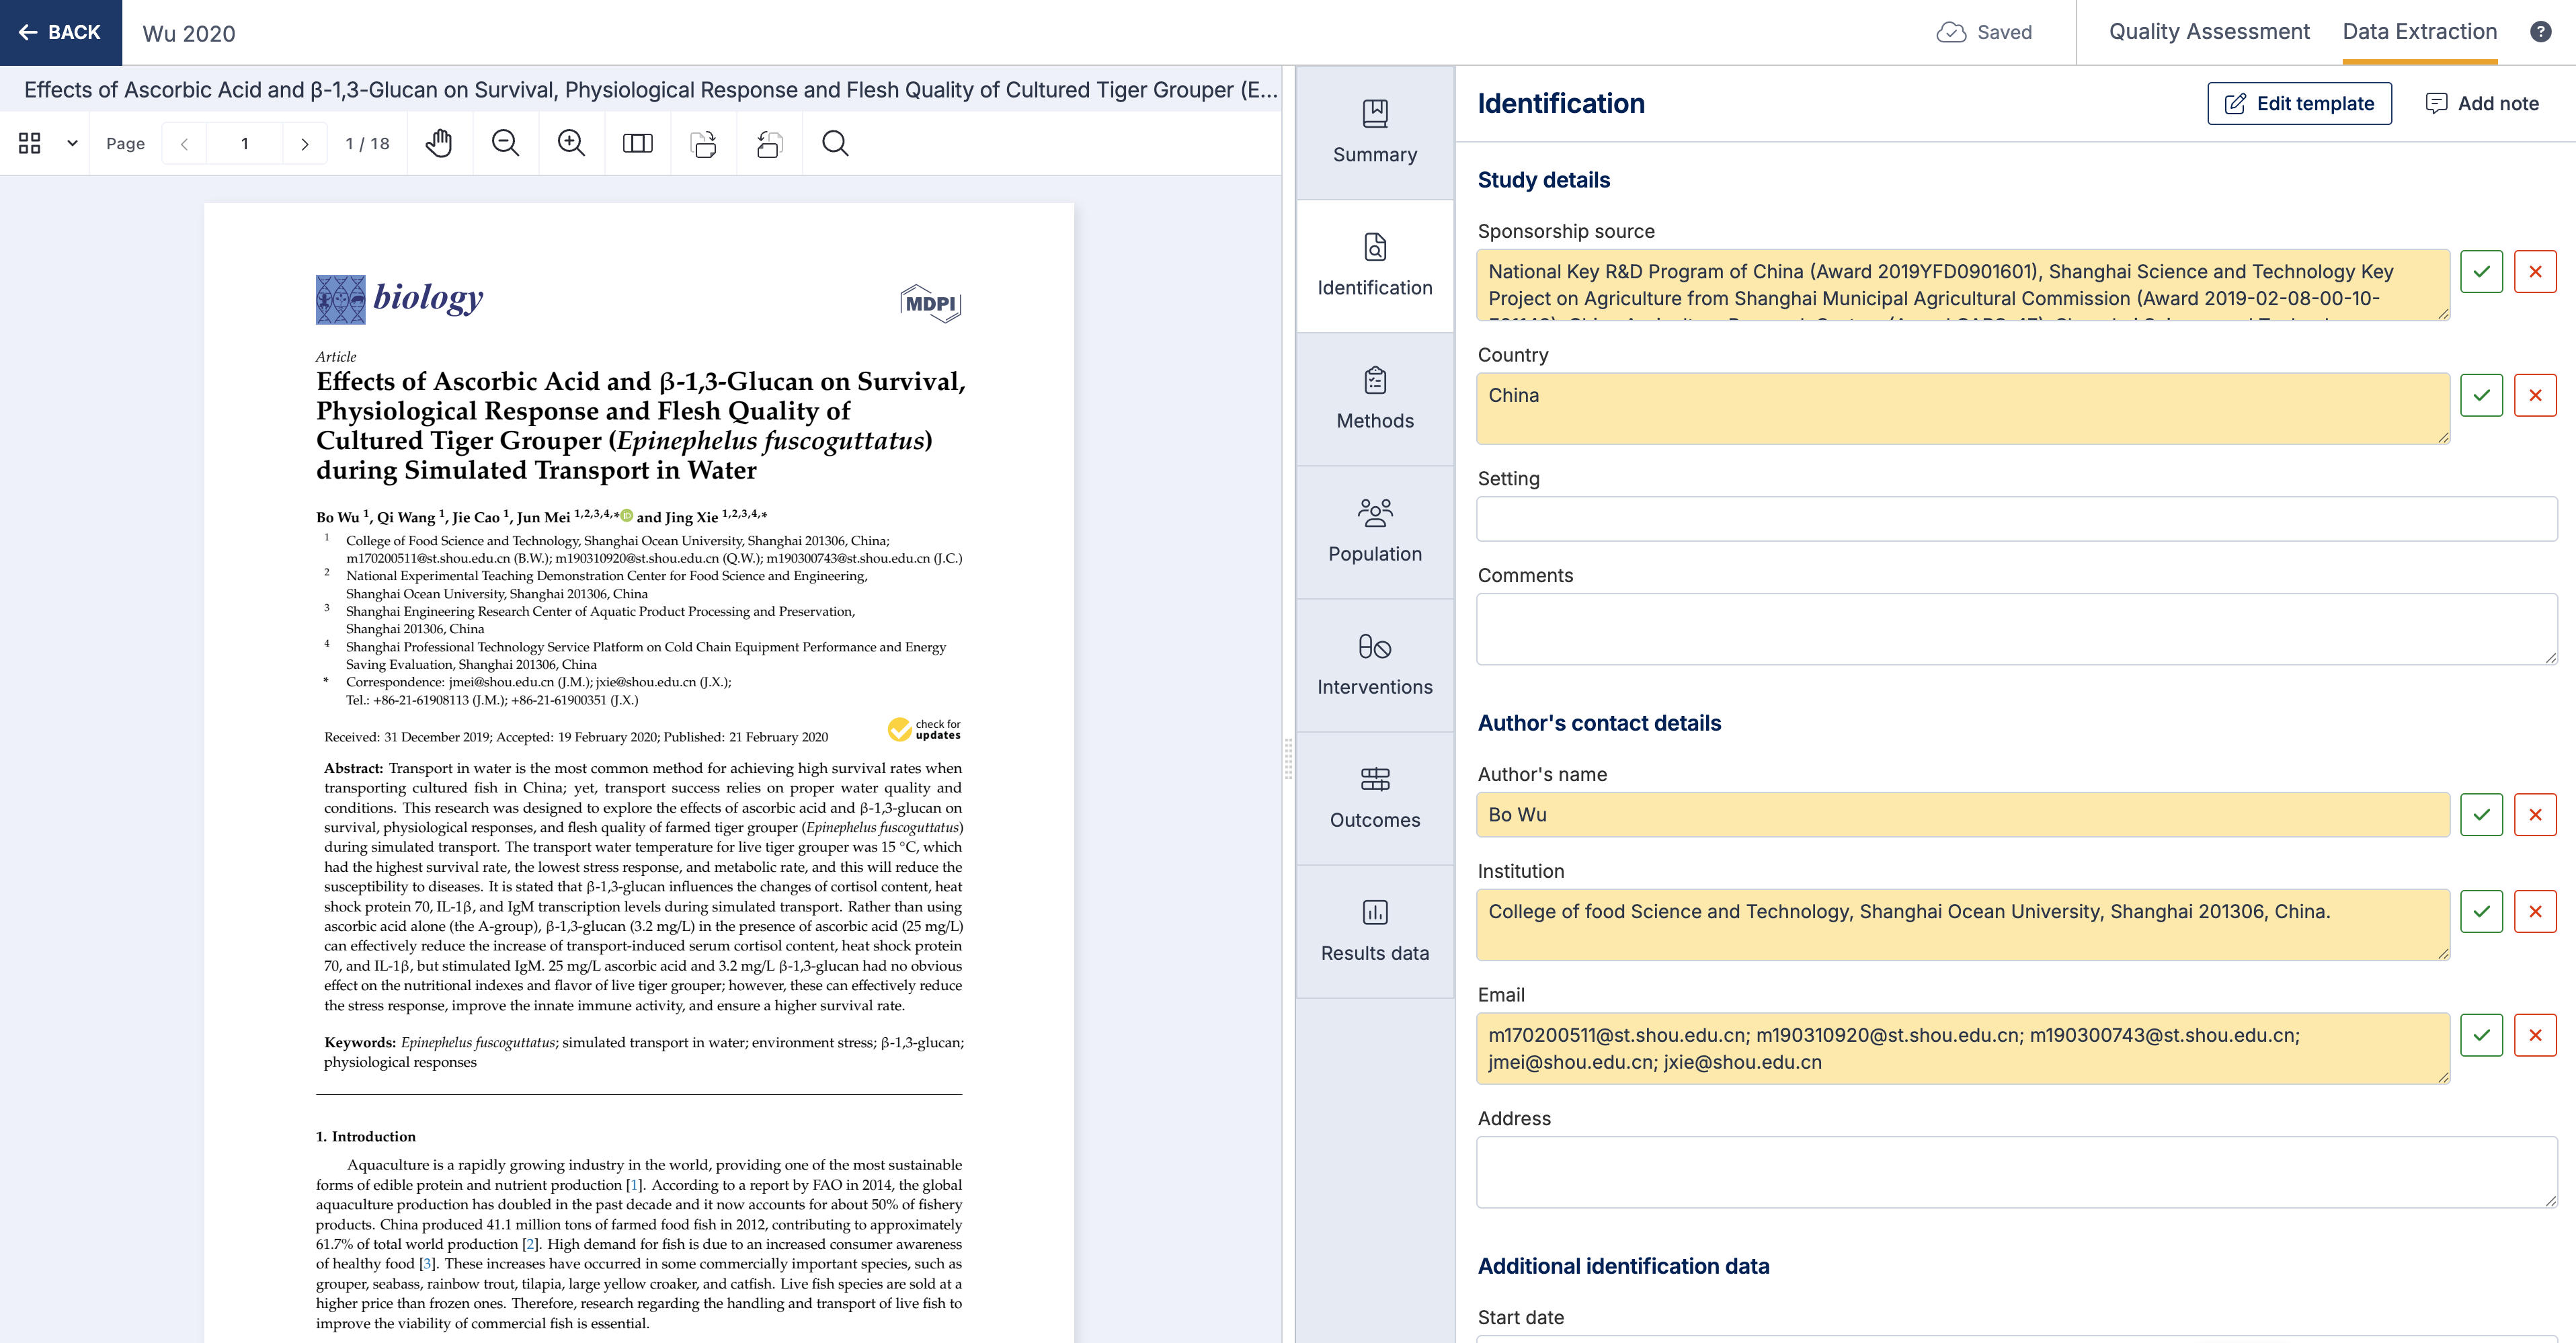2576x1343 pixels.
Task: Switch to the Quality Assessment tab
Action: click(2209, 32)
